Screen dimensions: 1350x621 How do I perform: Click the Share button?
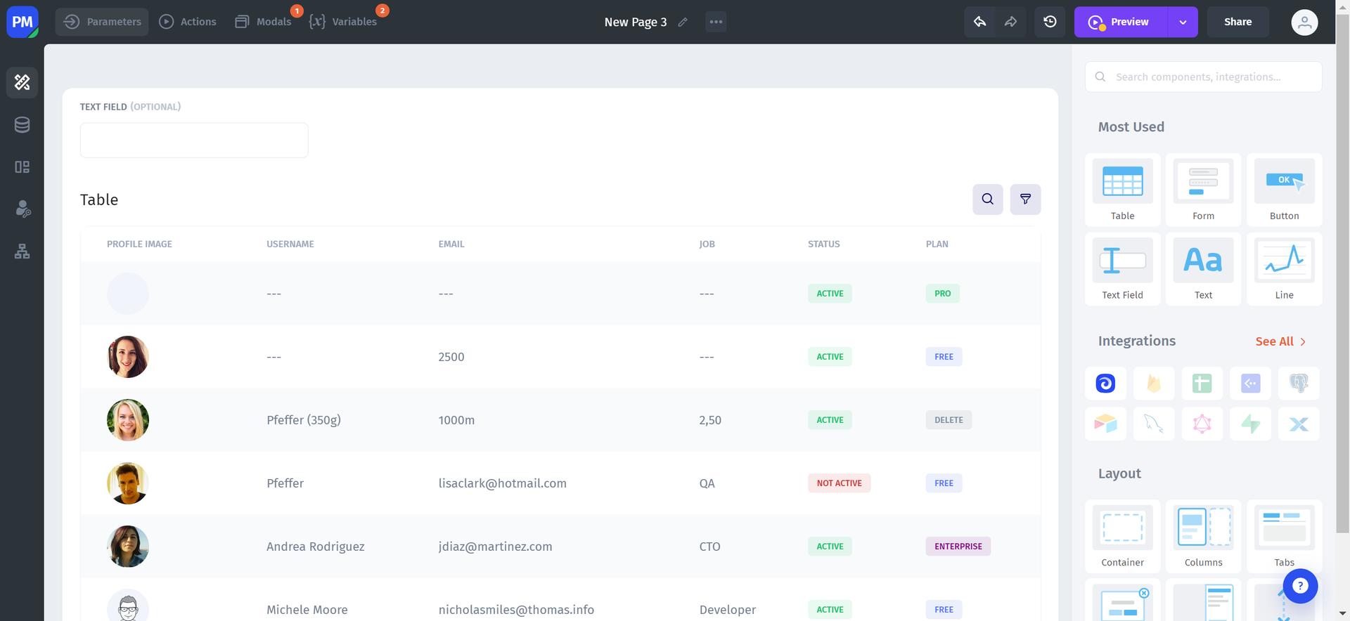[1238, 22]
